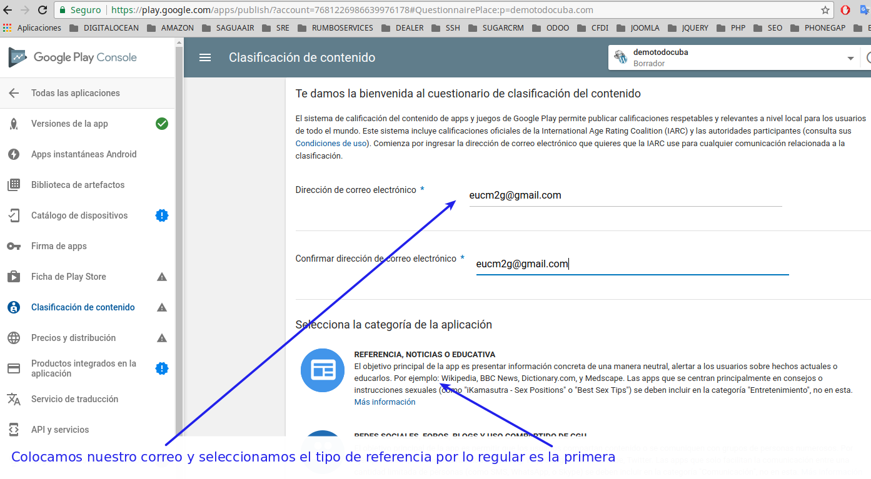Go back using the browser back arrow
Viewport: 871px width, 479px height.
coord(8,10)
